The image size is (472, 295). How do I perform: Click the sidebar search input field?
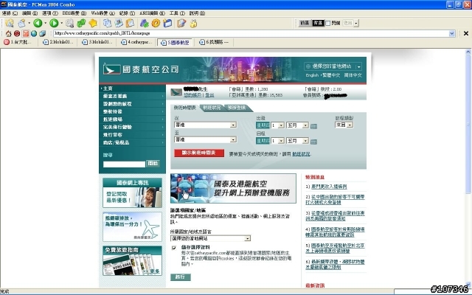coord(124,164)
